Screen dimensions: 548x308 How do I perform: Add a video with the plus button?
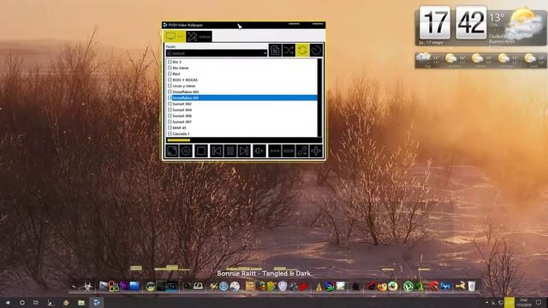pyautogui.click(x=316, y=151)
